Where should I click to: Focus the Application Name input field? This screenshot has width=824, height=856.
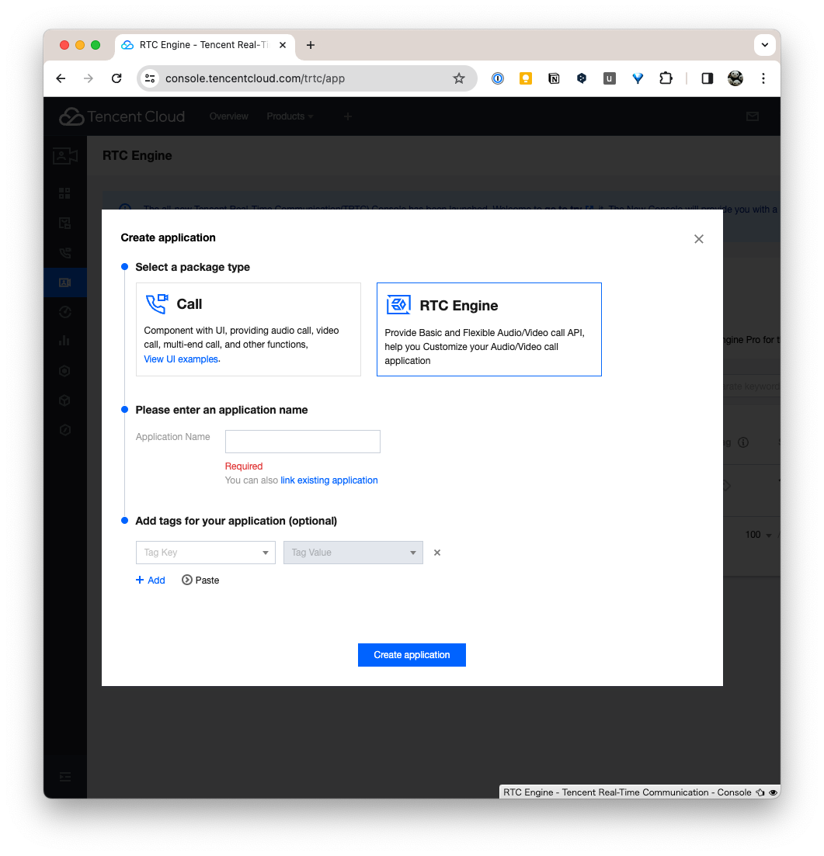coord(303,441)
